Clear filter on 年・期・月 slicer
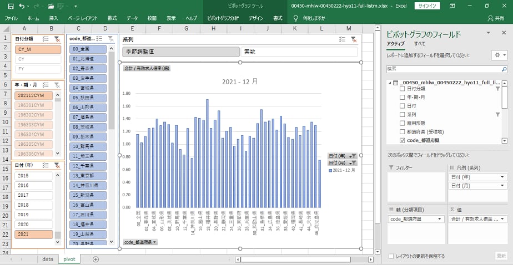The image size is (513, 265). [57, 85]
